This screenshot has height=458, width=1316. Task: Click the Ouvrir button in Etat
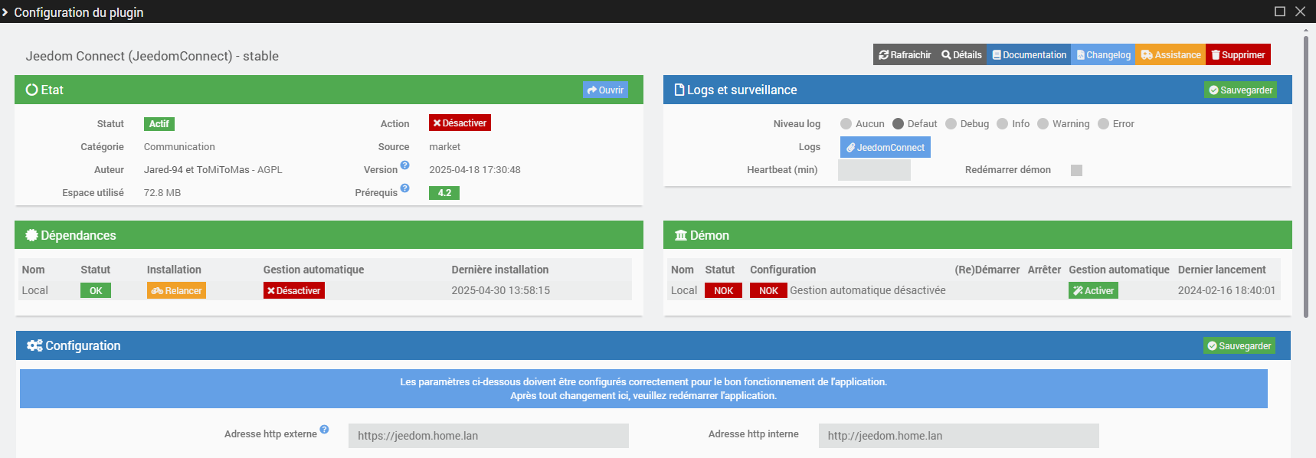click(605, 90)
